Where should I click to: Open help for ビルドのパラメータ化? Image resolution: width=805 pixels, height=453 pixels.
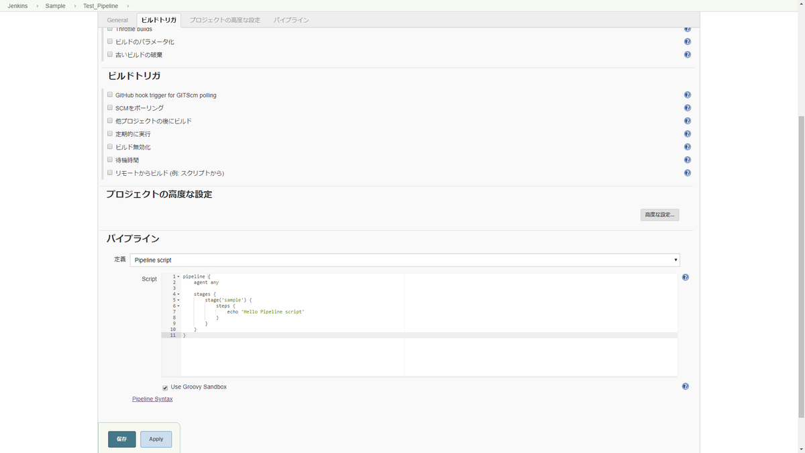tap(687, 42)
